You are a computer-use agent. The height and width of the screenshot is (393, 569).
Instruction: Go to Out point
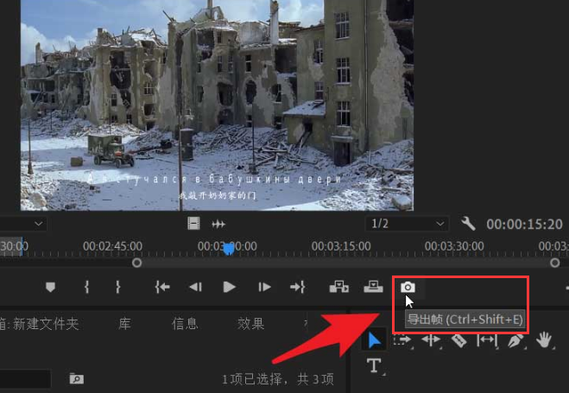tap(298, 287)
